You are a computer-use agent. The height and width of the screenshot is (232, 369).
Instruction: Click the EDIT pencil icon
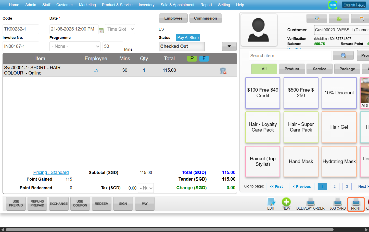[271, 202]
